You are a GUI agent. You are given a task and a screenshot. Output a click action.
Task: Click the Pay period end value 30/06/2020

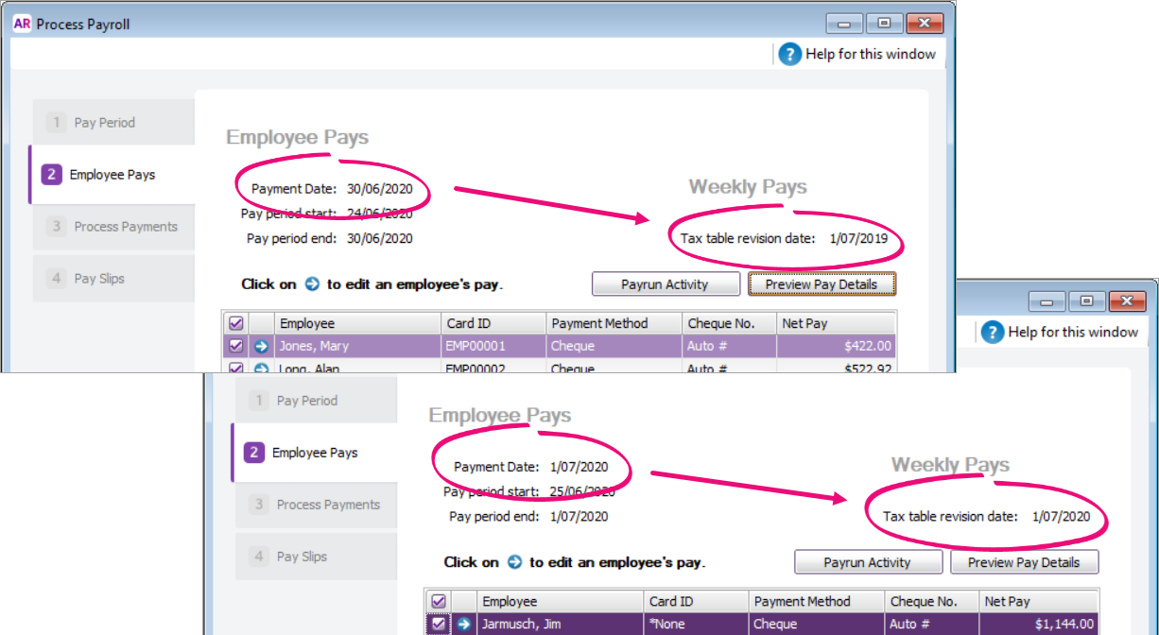click(x=380, y=239)
